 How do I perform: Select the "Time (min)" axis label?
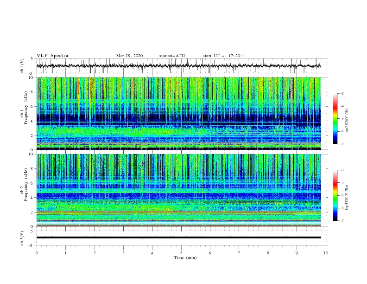pos(185,258)
